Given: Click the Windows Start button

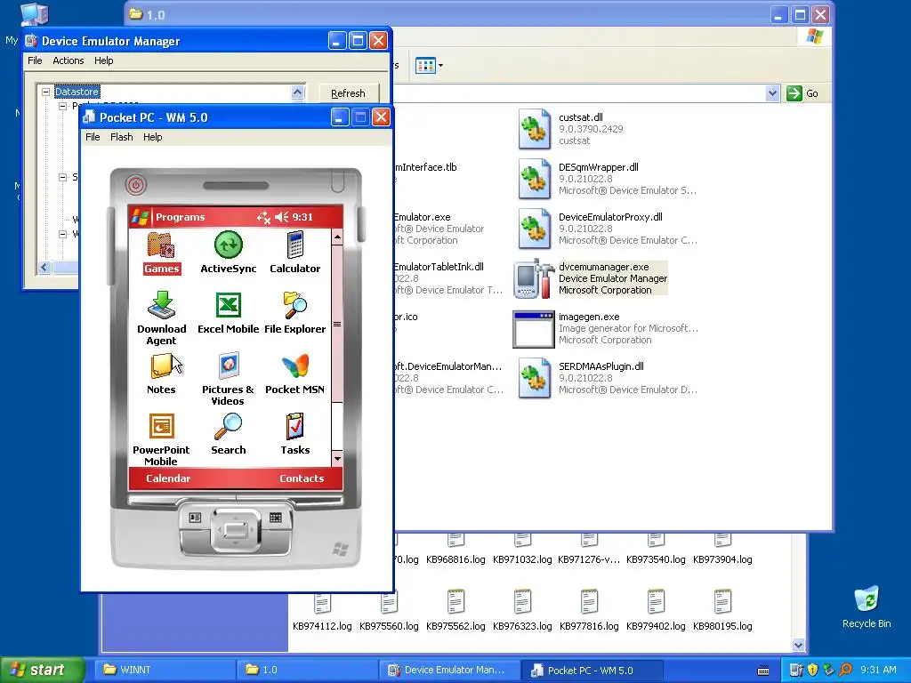Looking at the screenshot, I should [x=42, y=671].
